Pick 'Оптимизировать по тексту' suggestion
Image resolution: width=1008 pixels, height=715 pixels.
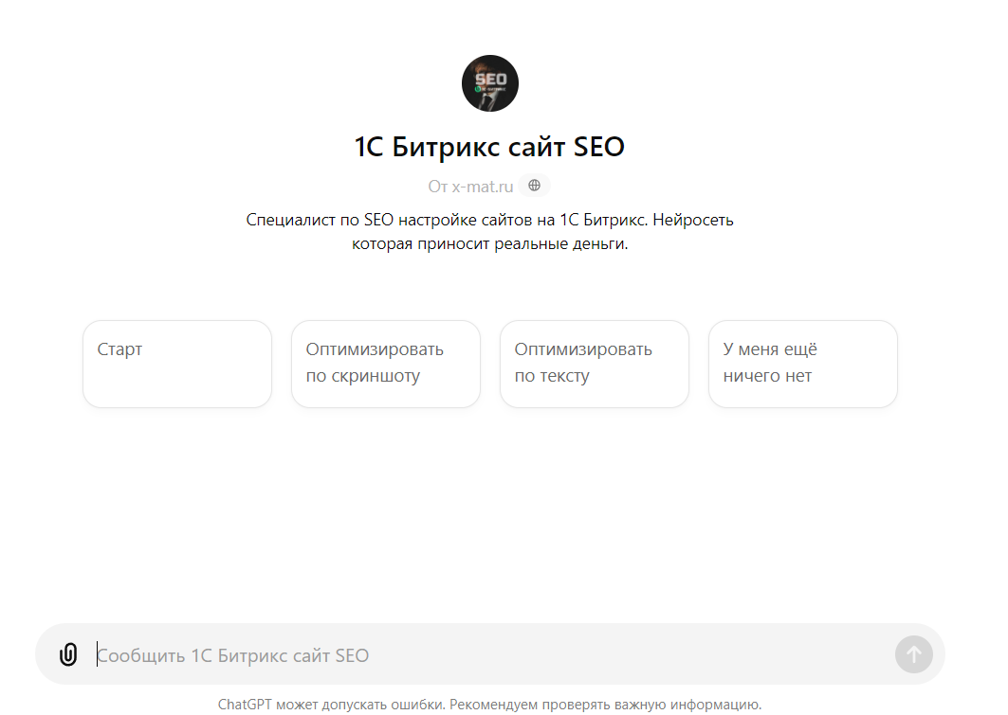tap(594, 364)
